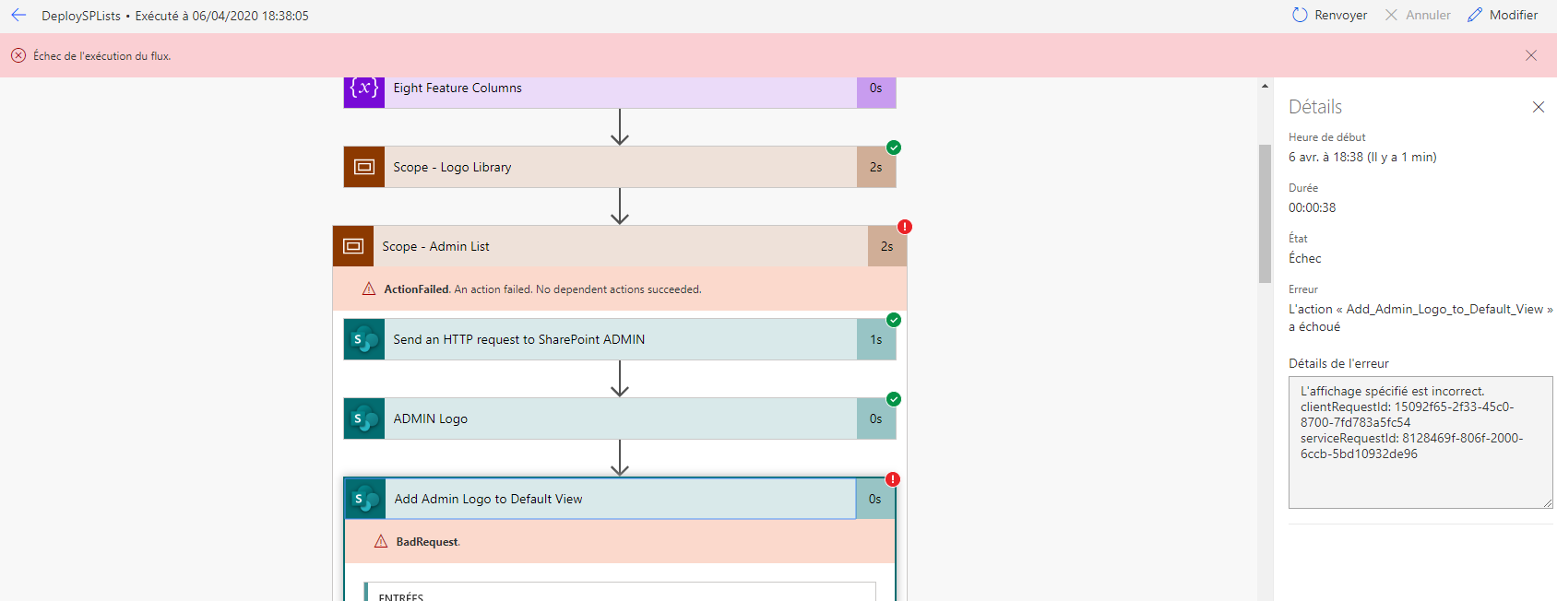1557x601 pixels.
Task: Dismiss the flow failure error banner
Action: [1531, 55]
